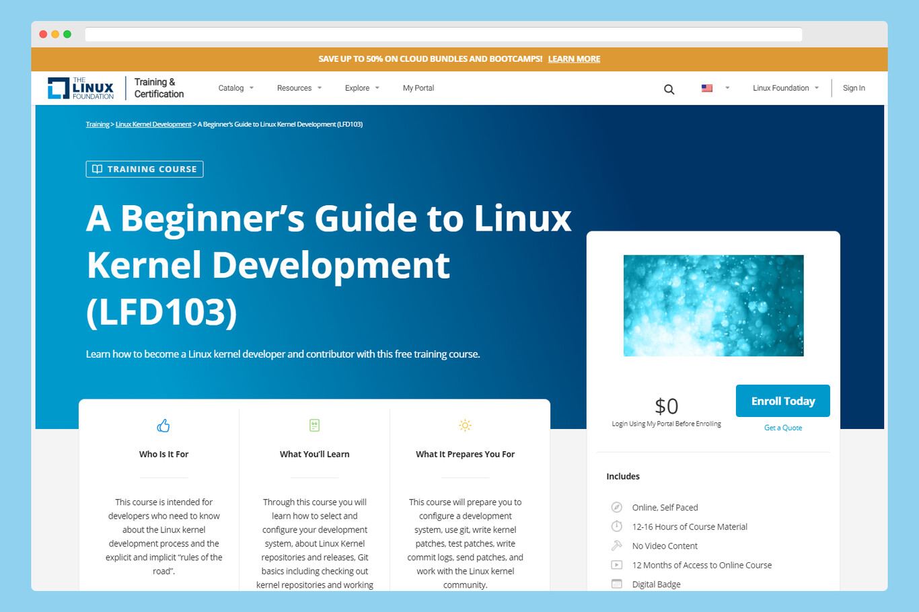Click the clock icon beside course material hours

click(x=617, y=526)
